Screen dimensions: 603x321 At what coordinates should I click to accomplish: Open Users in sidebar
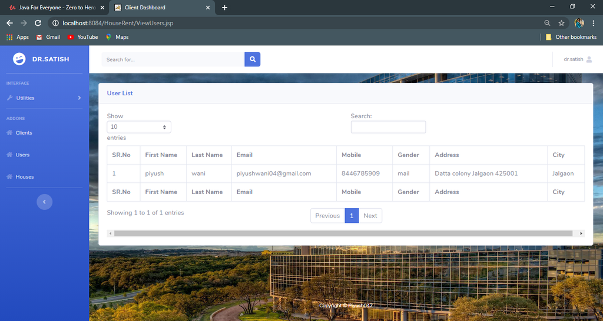[22, 155]
